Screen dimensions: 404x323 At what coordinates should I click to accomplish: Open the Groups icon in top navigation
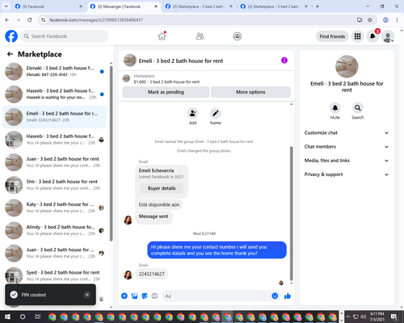pyautogui.click(x=237, y=36)
